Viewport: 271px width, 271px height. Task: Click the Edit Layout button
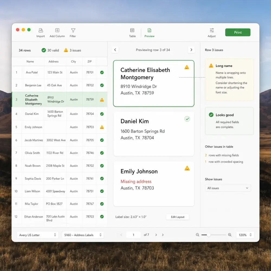(178, 217)
